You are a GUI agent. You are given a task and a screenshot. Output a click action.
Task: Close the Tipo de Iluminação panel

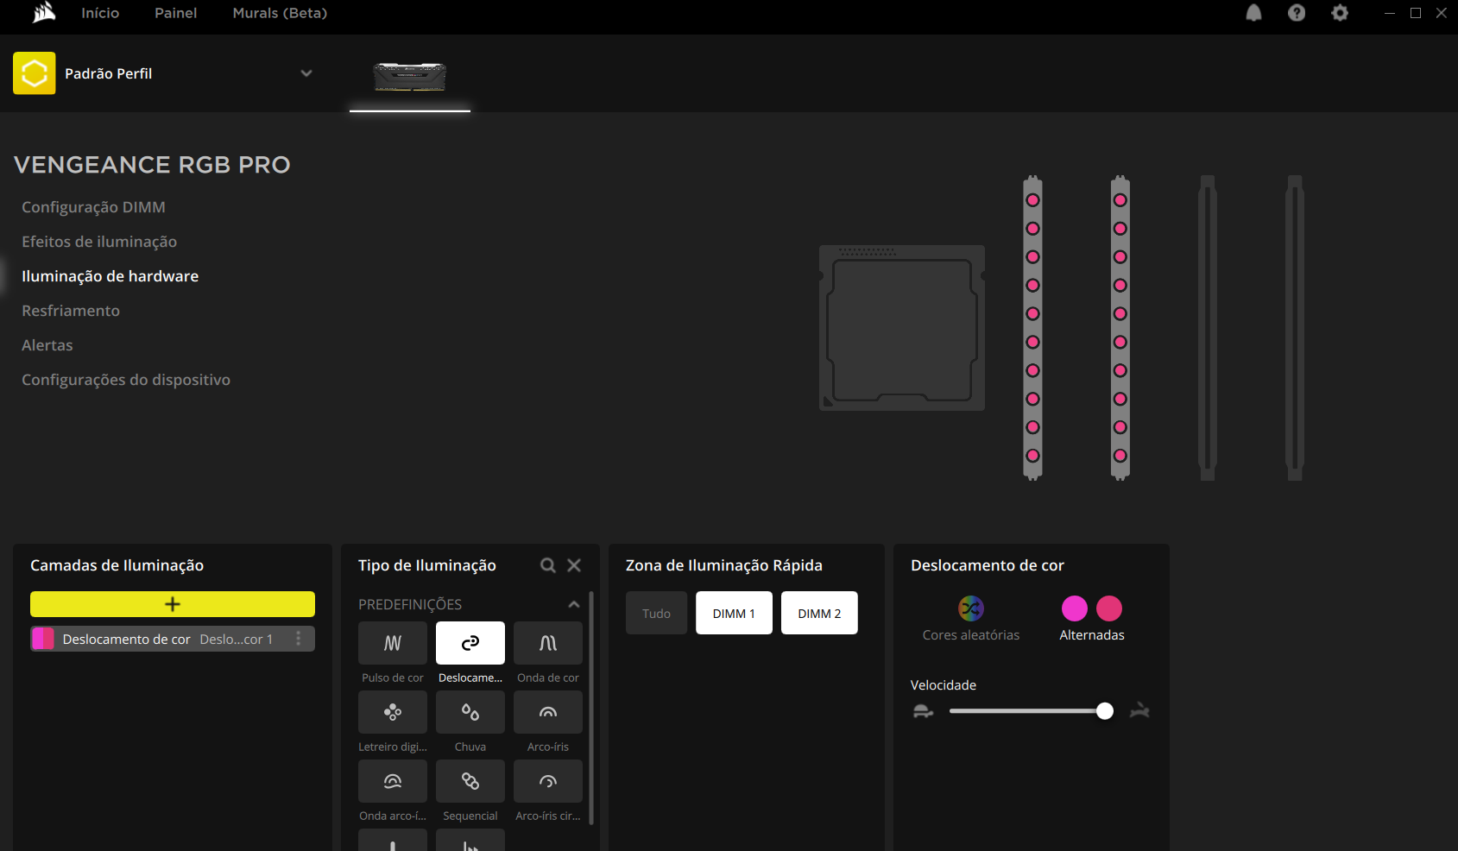[x=574, y=565]
